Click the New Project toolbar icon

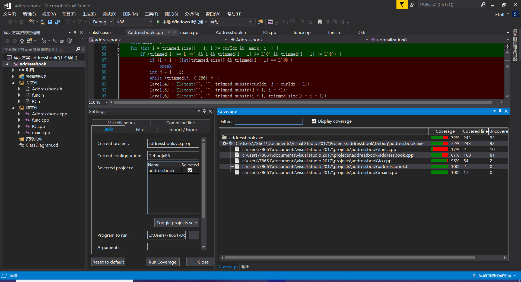(31, 22)
